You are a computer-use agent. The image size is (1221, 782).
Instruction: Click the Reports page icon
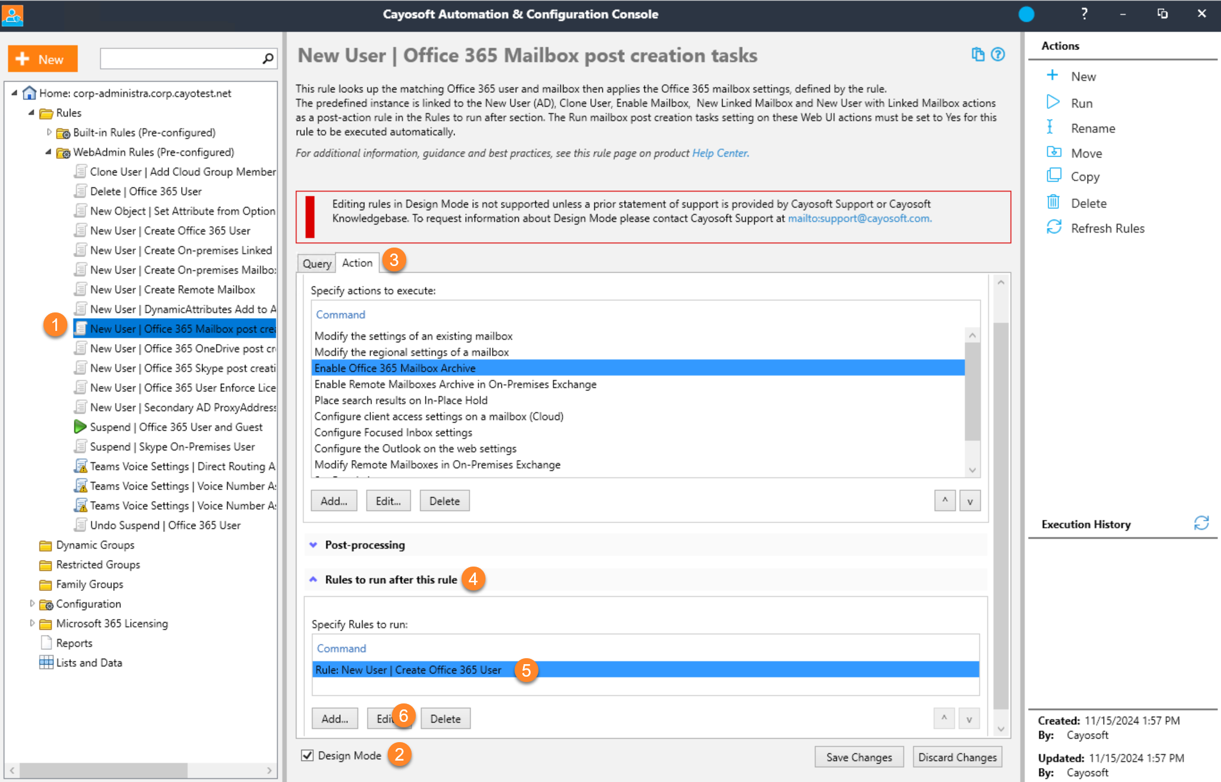tap(46, 643)
